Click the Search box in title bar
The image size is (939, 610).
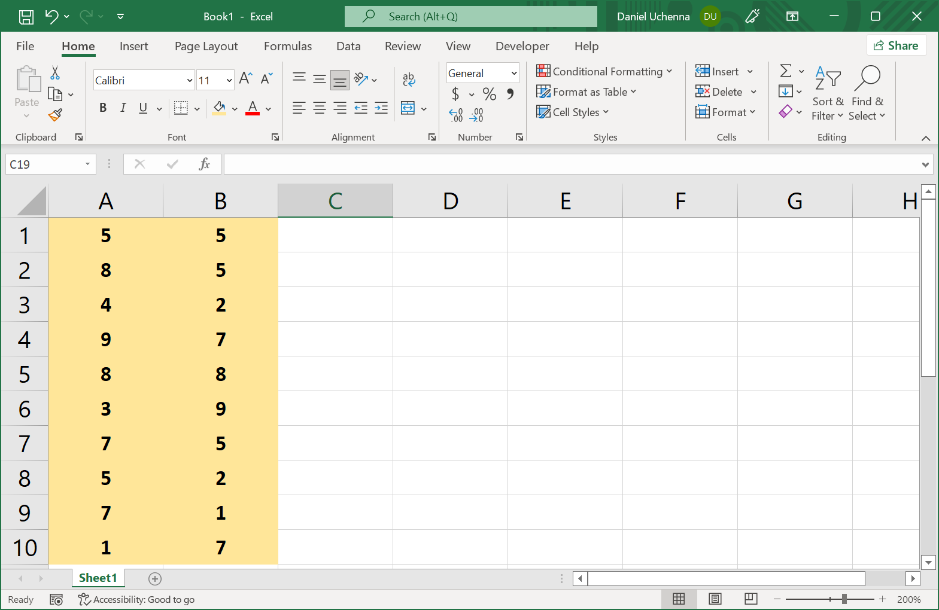pyautogui.click(x=471, y=17)
